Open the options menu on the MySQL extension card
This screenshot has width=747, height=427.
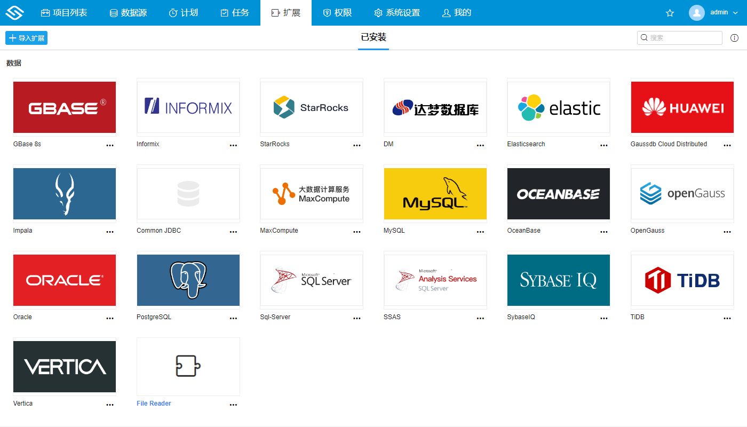pyautogui.click(x=480, y=232)
